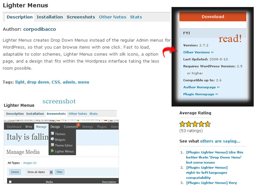Click the 'Manage Media' heading text
This screenshot has height=185, width=254.
23,152
